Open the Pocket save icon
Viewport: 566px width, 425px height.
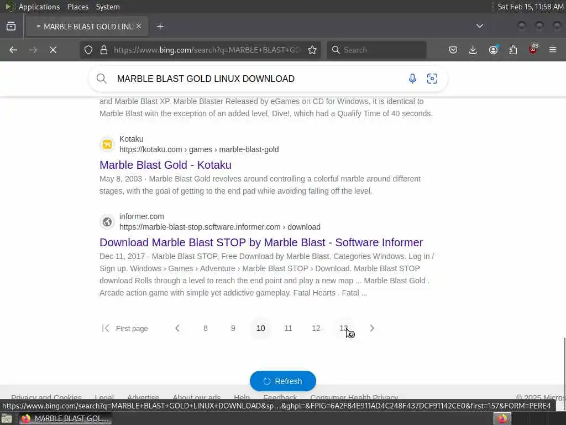[453, 50]
